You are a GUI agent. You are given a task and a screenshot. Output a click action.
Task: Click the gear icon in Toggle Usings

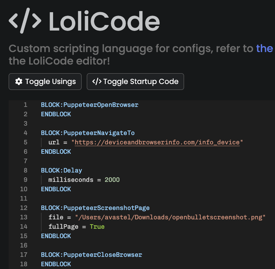click(19, 82)
